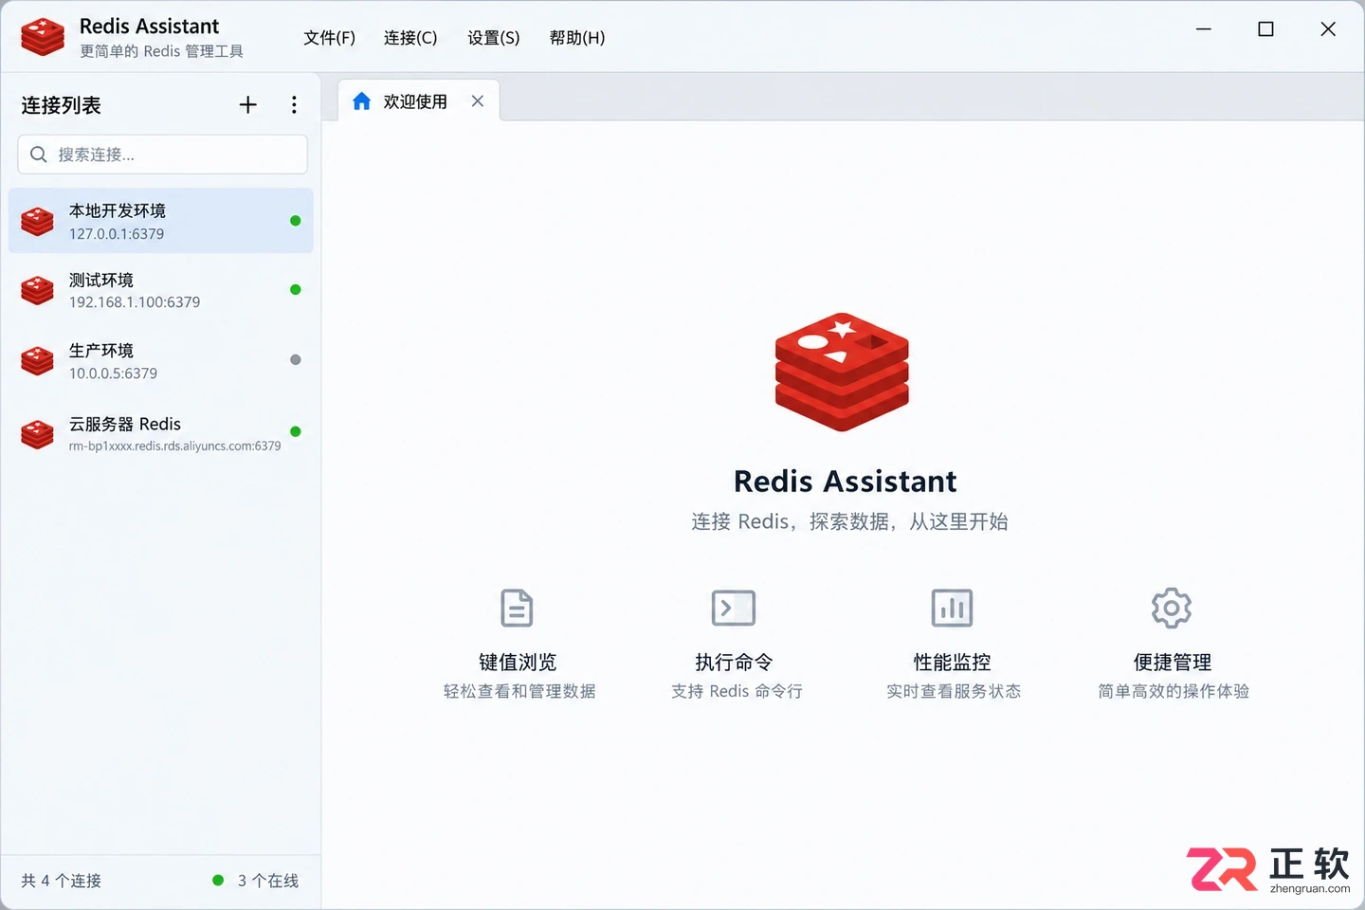Click 共 4 个连接 in status bar
Viewport: 1365px width, 910px height.
click(x=62, y=881)
